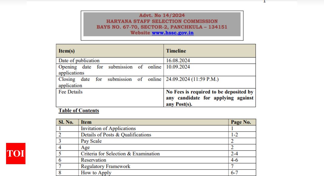Click the How to Apply entry

(x=96, y=173)
